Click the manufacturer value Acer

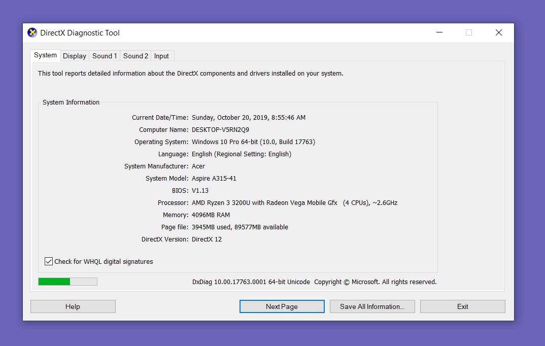click(x=198, y=166)
